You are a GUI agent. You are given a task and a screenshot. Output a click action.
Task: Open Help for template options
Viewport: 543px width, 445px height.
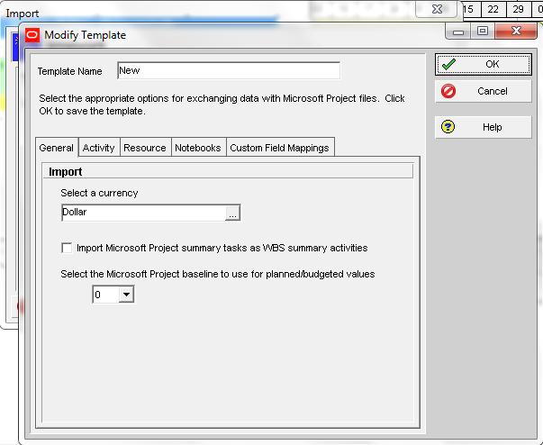click(483, 127)
